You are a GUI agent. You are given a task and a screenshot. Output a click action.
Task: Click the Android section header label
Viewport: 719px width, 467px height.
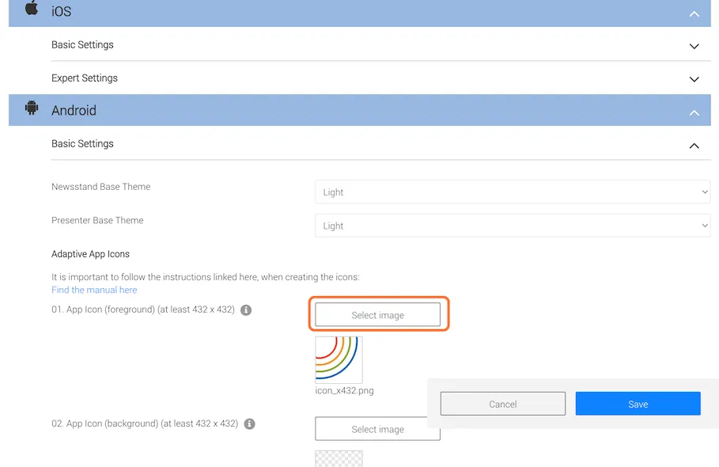[74, 111]
